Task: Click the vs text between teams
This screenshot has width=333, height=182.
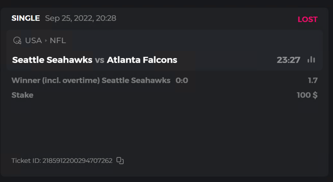Action: 100,60
